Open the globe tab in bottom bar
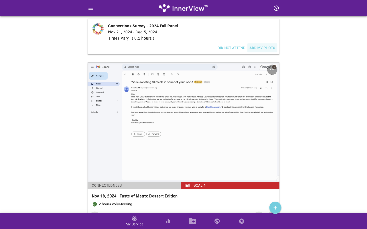 [217, 221]
